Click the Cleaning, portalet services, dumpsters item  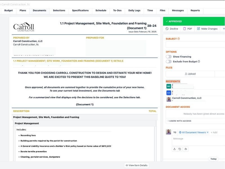(40, 157)
